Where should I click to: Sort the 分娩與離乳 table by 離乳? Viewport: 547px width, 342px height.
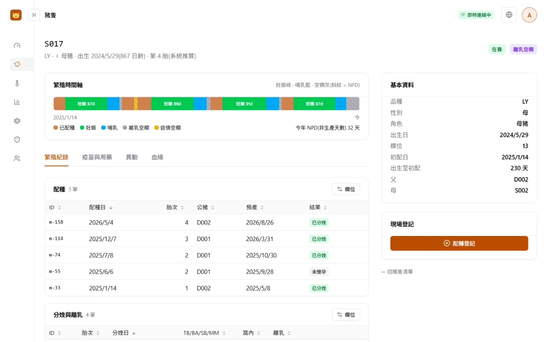click(282, 333)
